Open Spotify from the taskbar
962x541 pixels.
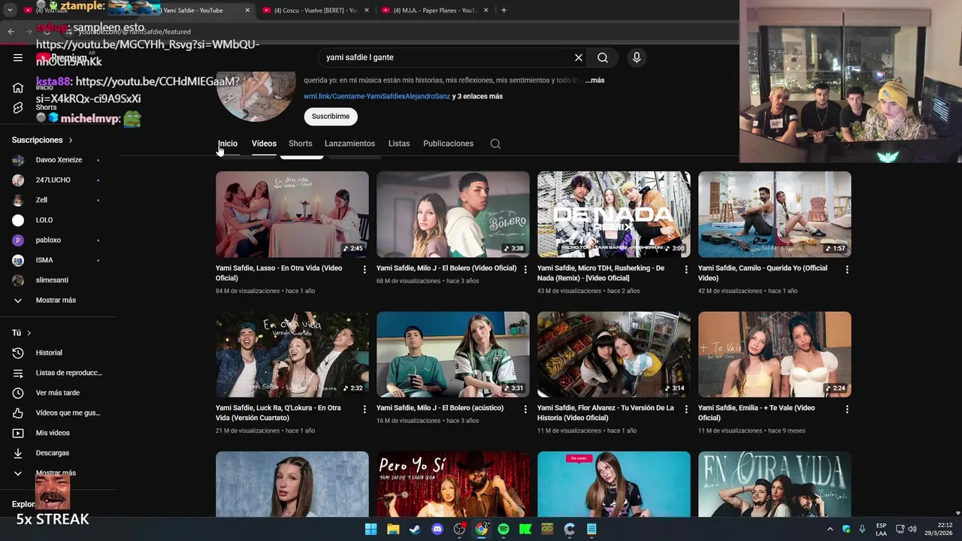coord(504,529)
